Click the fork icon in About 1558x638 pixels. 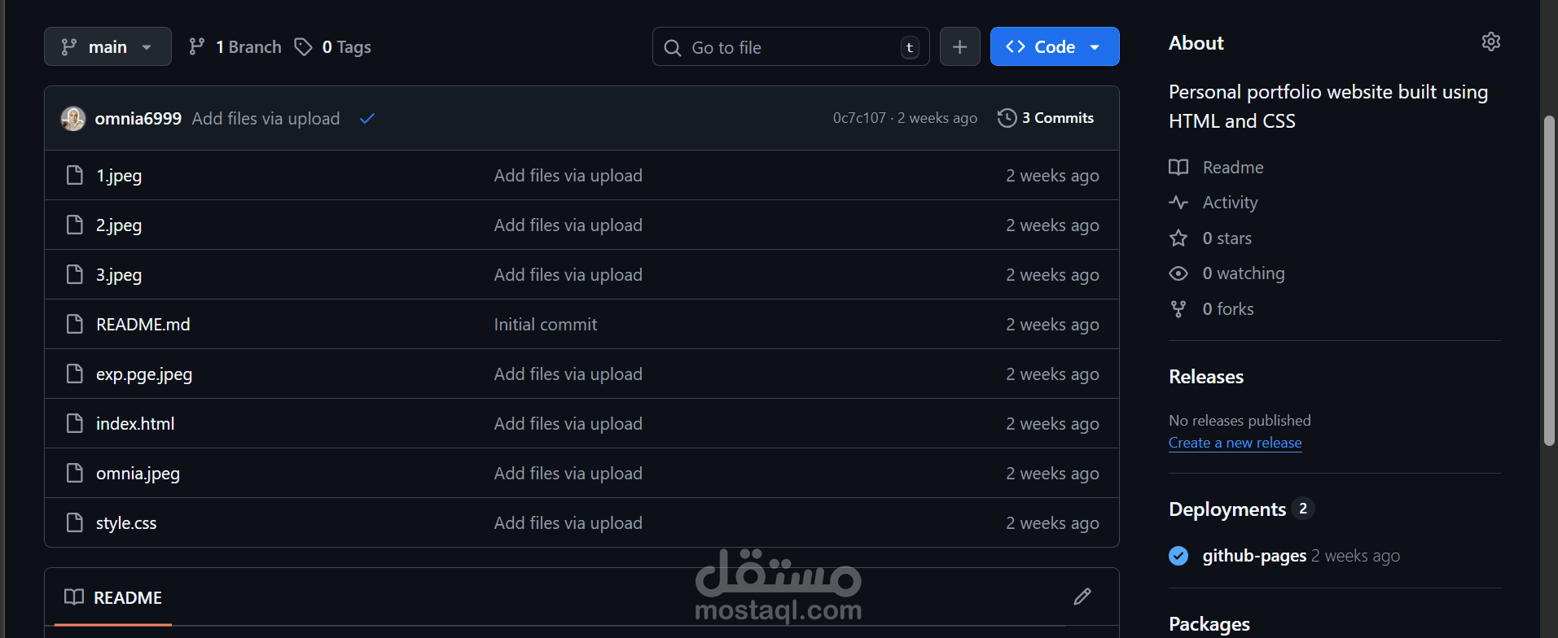pyautogui.click(x=1178, y=308)
